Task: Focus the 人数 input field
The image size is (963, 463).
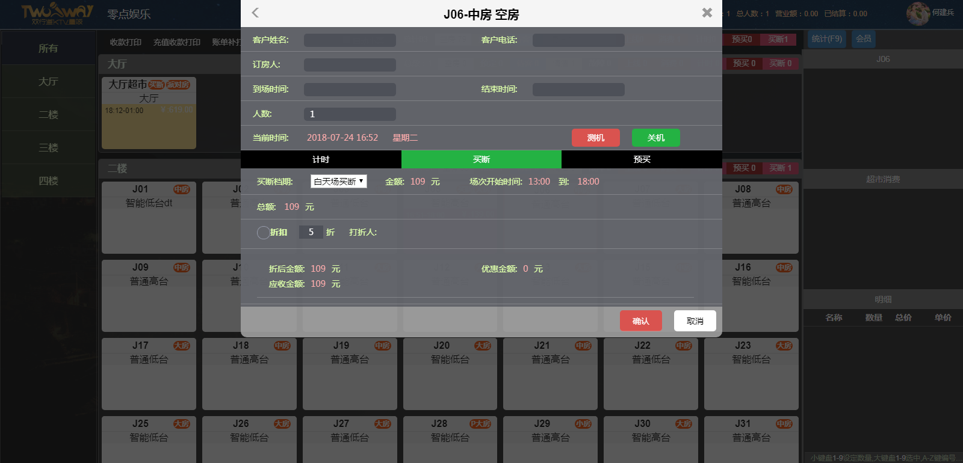Action: click(x=350, y=114)
